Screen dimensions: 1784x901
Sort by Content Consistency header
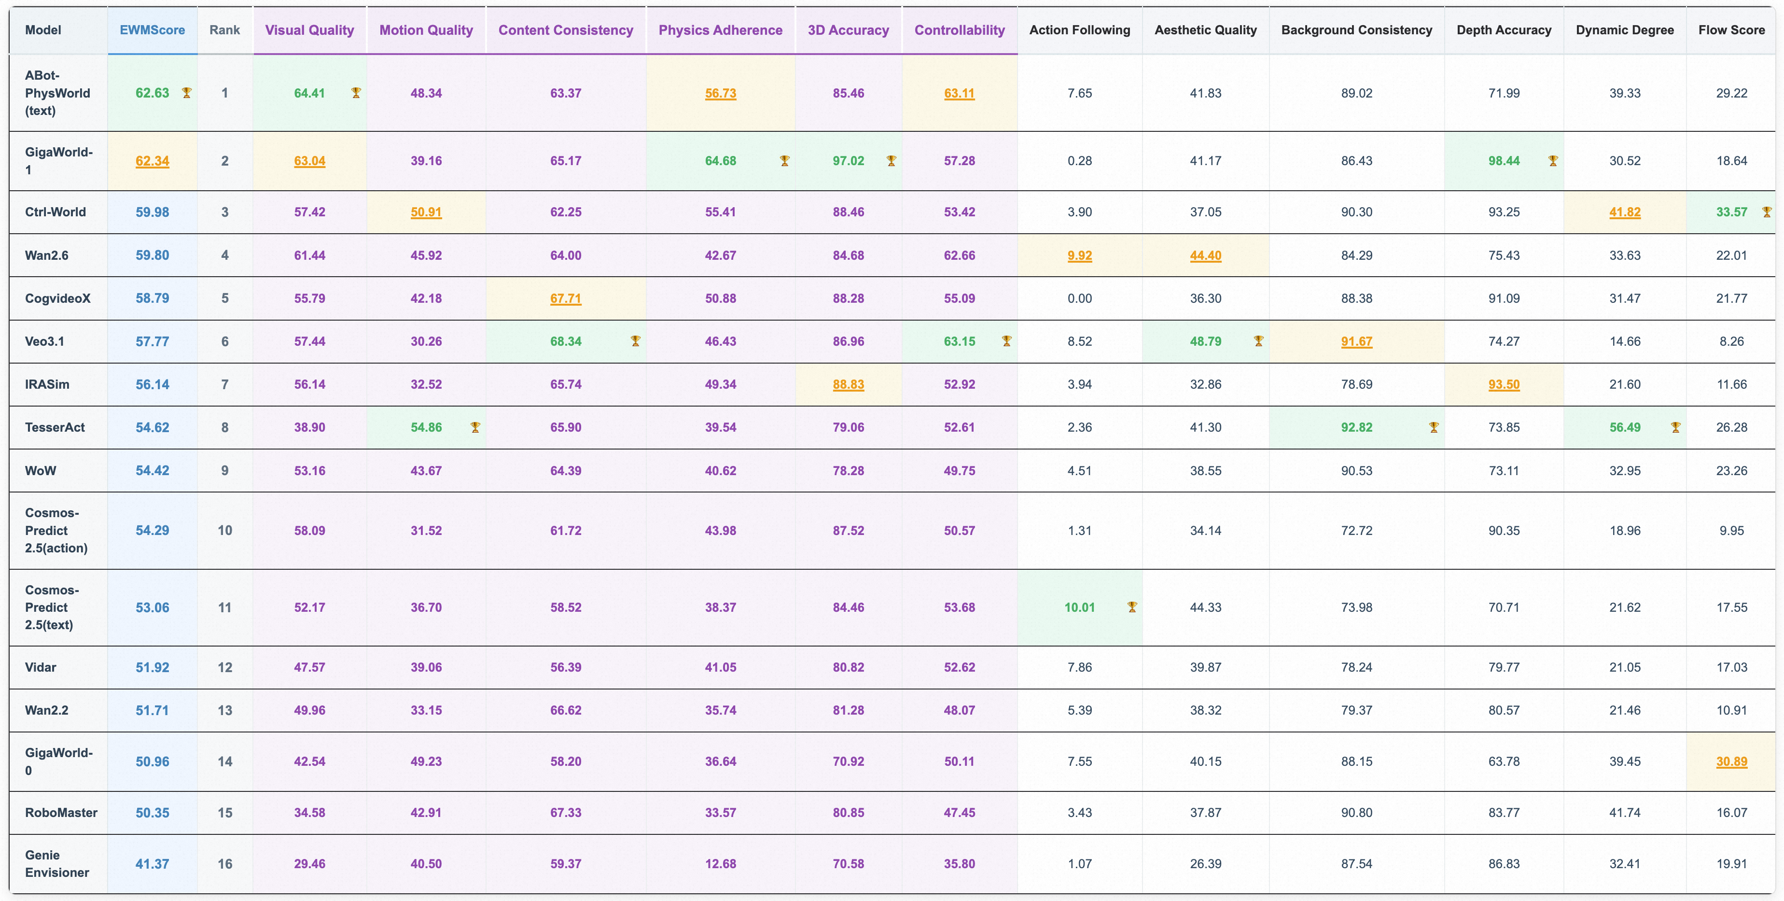click(x=566, y=30)
